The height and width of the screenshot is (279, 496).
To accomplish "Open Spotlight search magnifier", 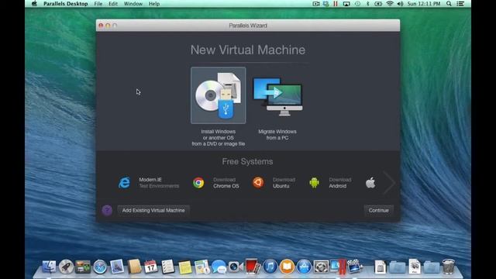I will click(x=449, y=4).
